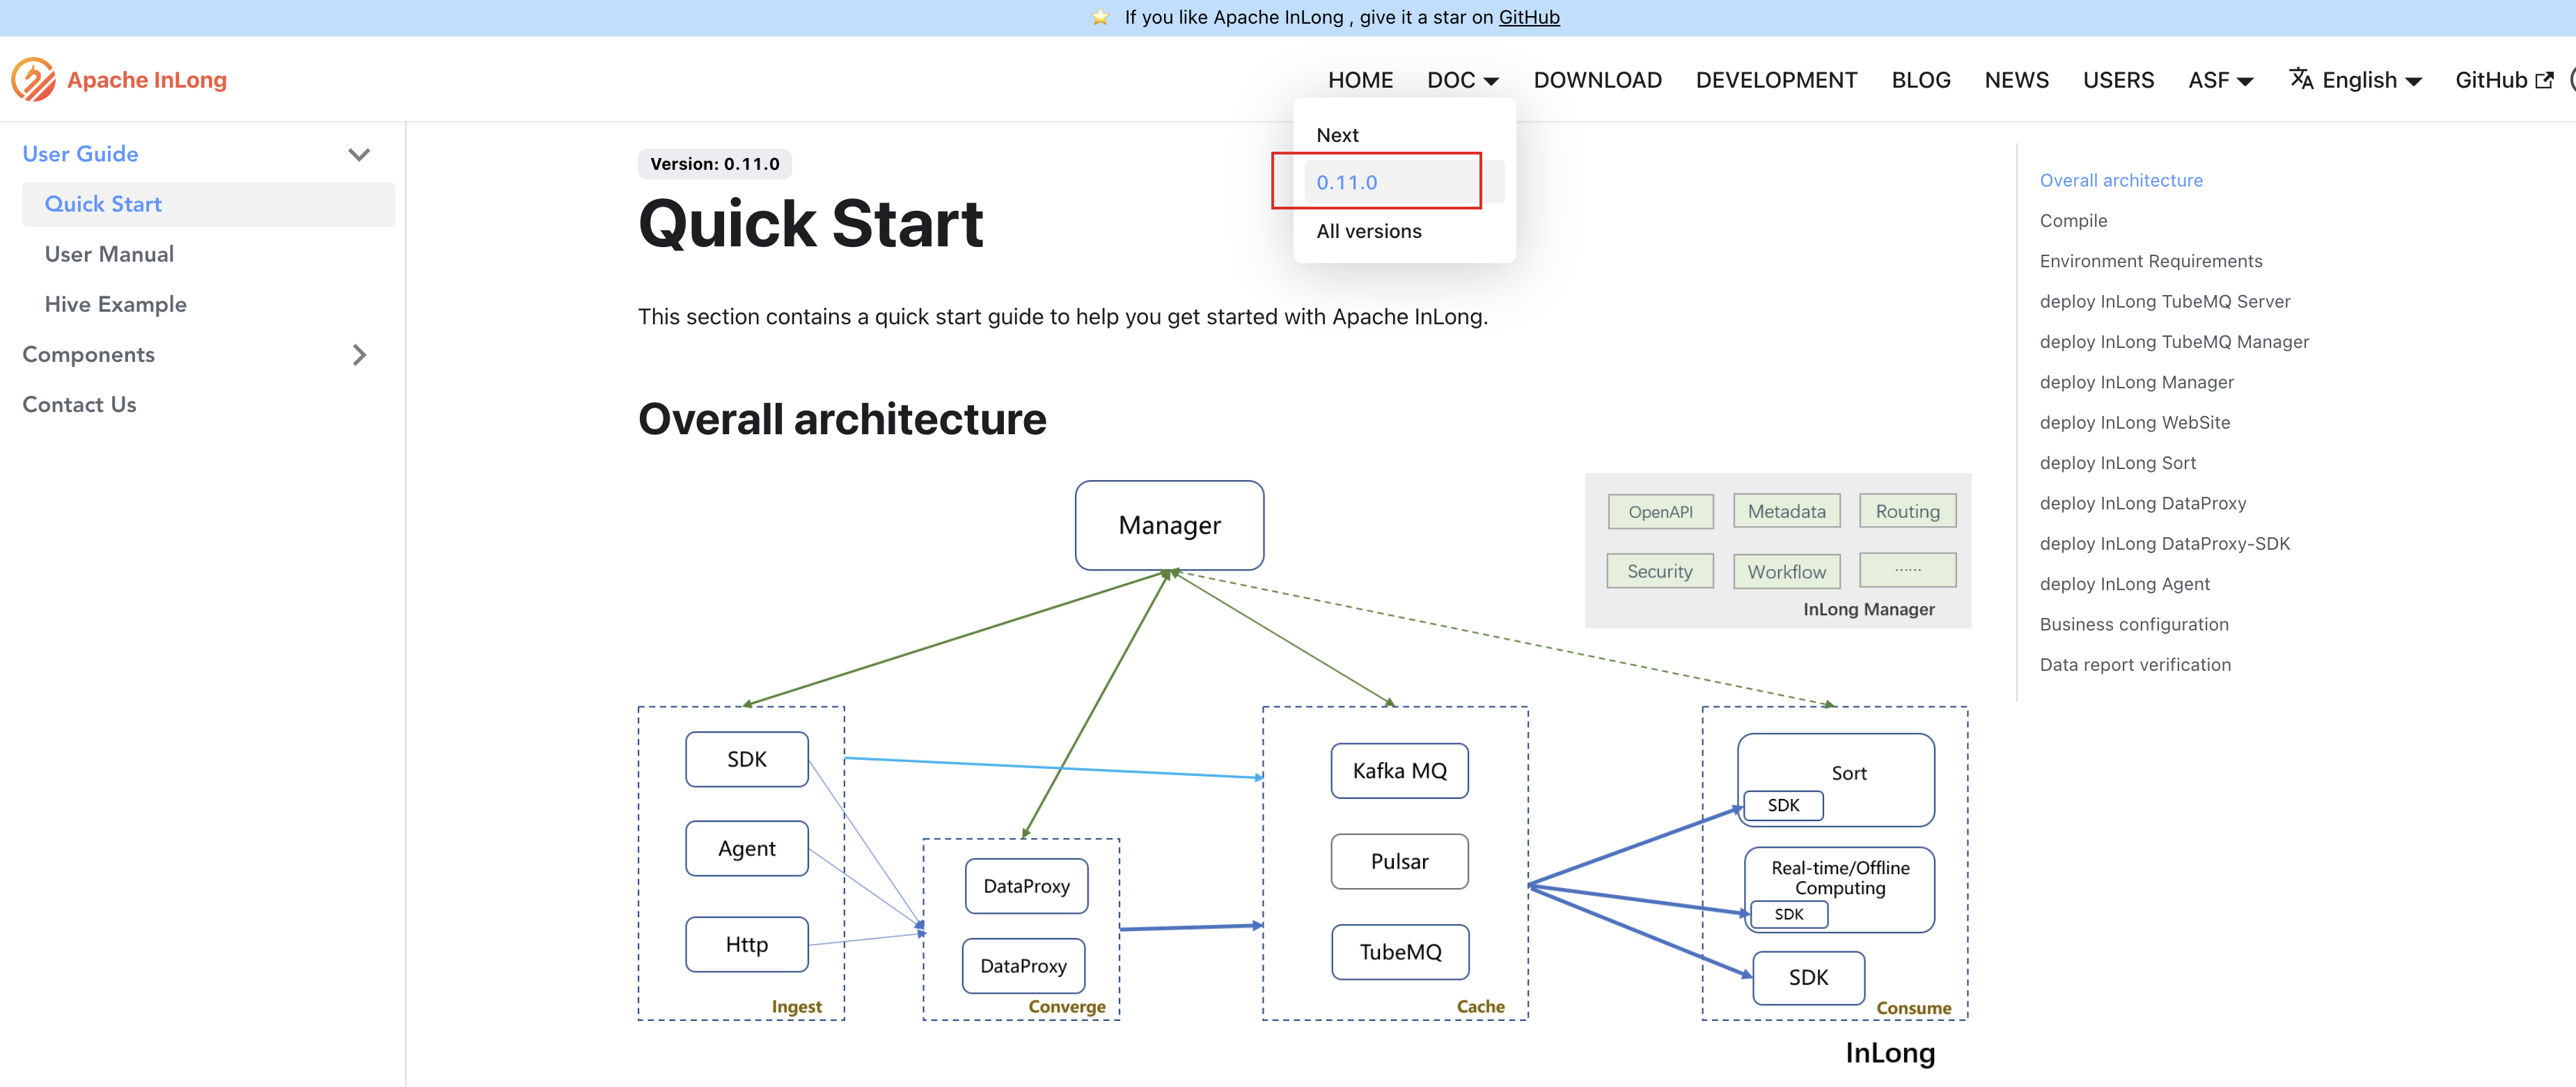
Task: Expand the Components sidebar section
Action: [x=359, y=355]
